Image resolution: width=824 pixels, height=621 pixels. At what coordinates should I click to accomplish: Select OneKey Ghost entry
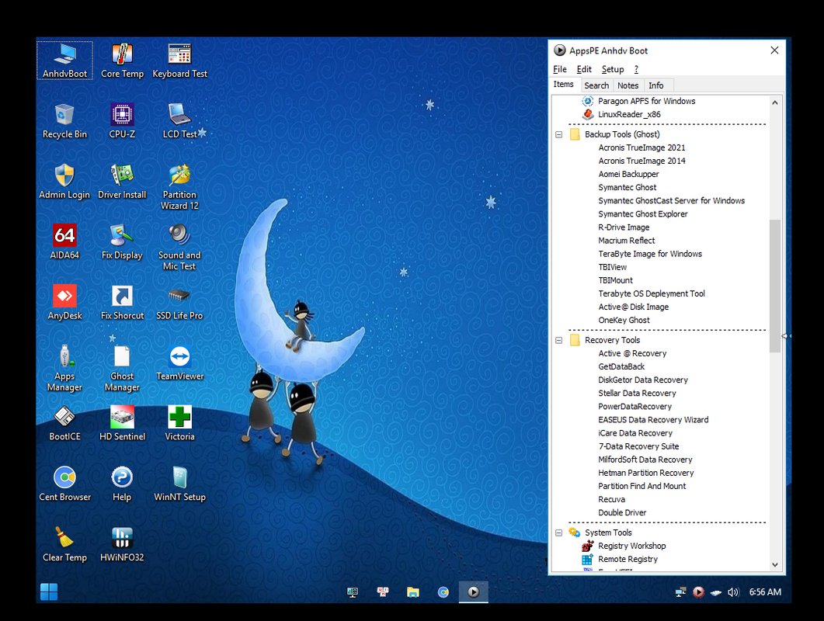point(624,320)
